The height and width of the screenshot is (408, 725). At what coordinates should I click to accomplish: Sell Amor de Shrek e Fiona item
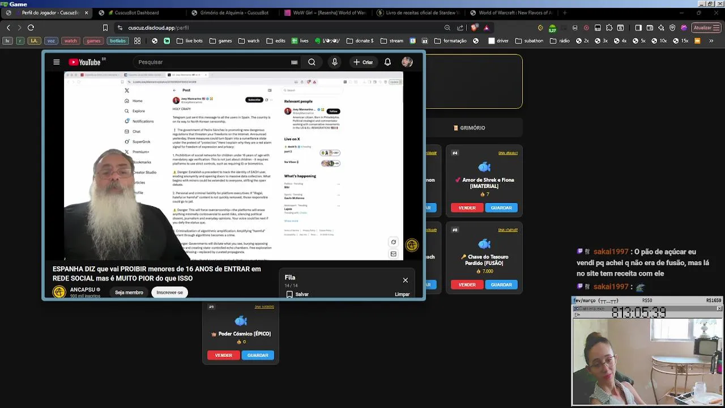(x=467, y=207)
